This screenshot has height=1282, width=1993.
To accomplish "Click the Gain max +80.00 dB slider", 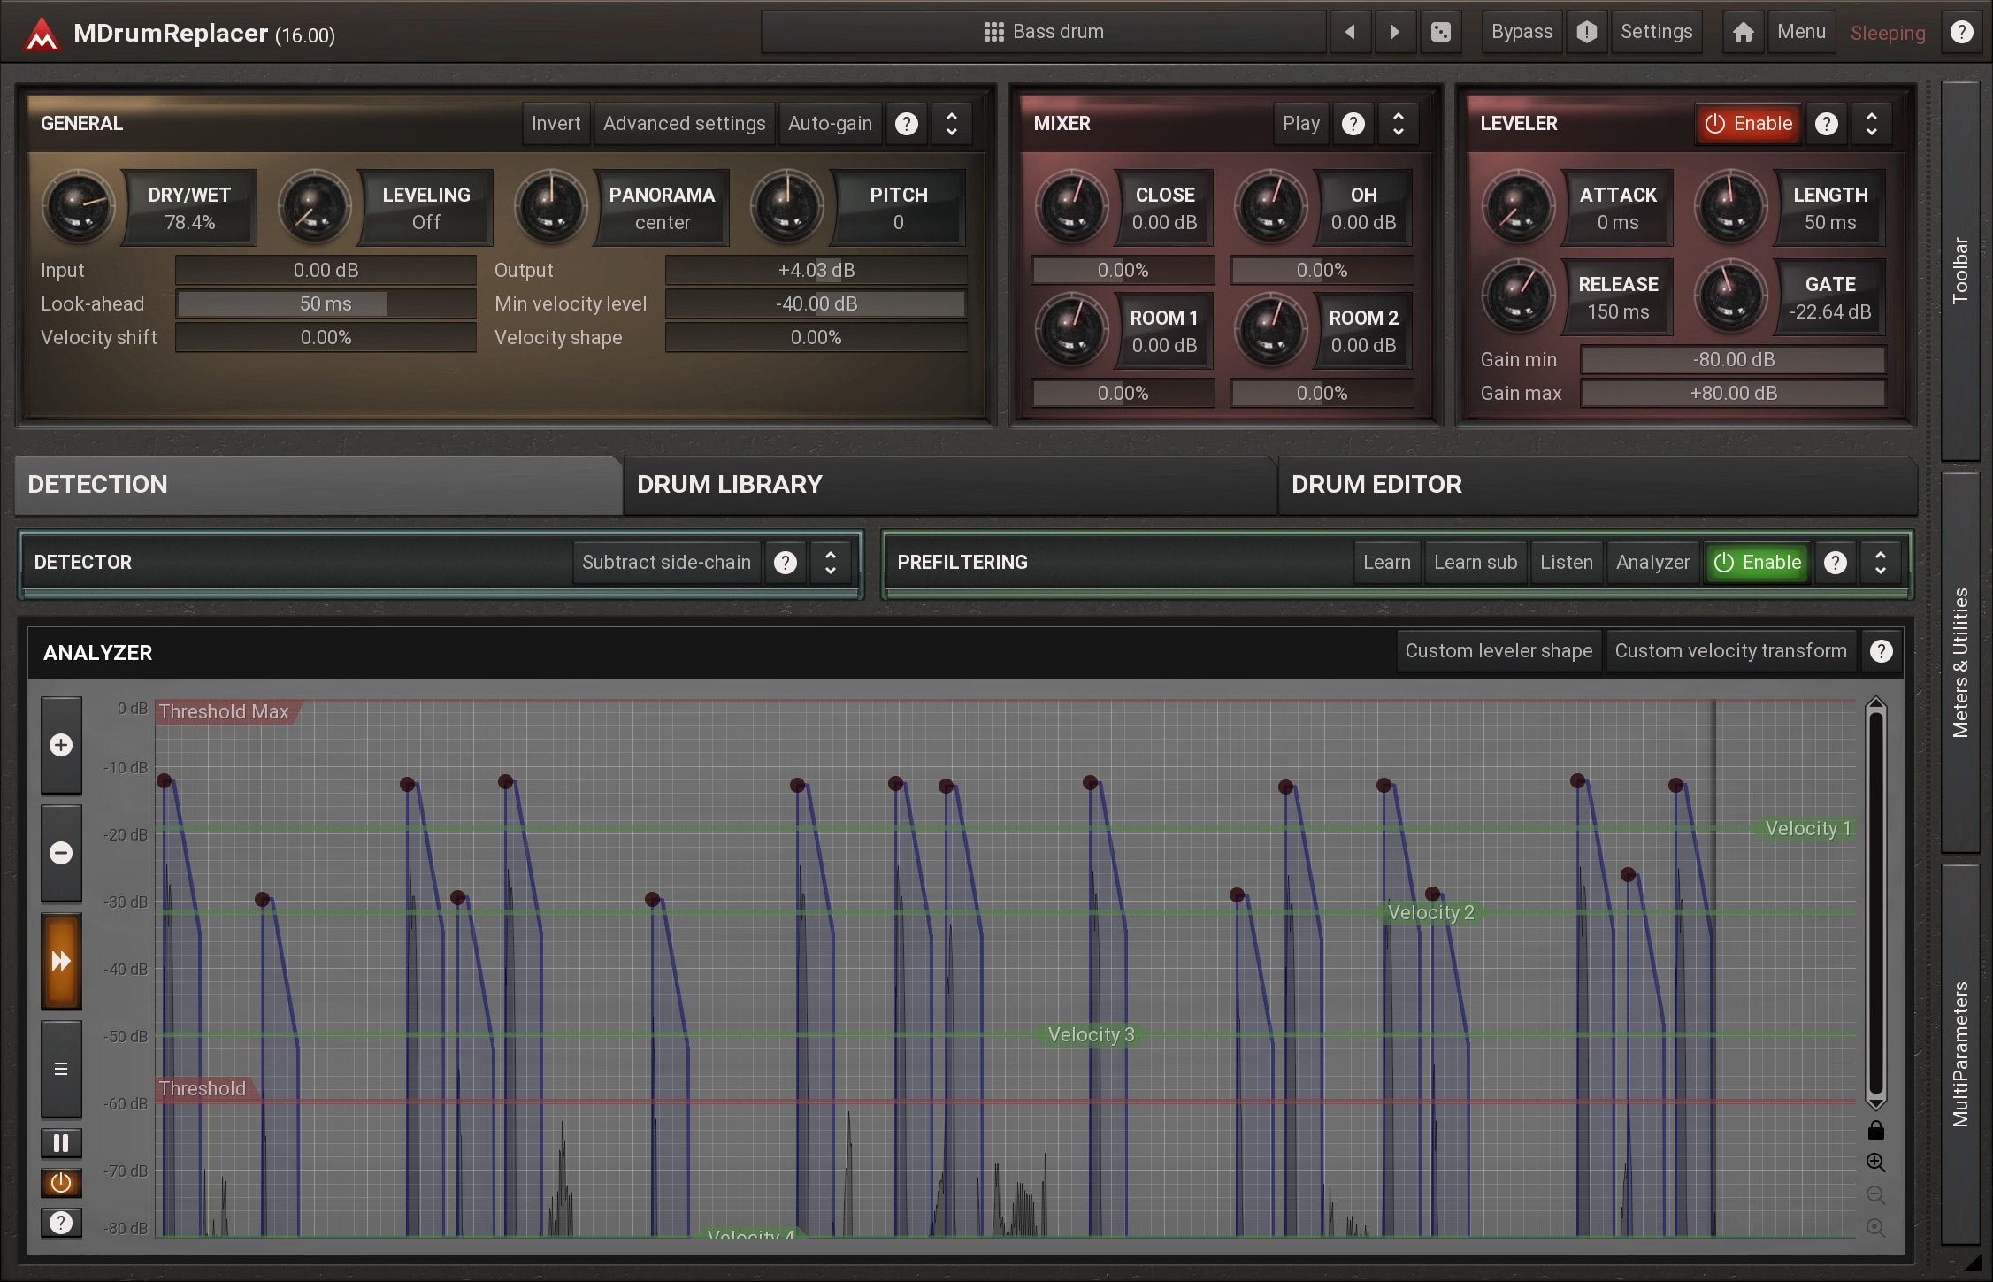I will pos(1733,394).
